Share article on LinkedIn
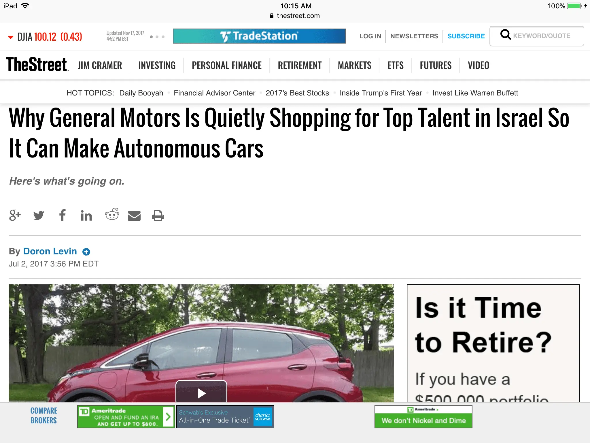Viewport: 590px width, 443px height. pos(86,215)
